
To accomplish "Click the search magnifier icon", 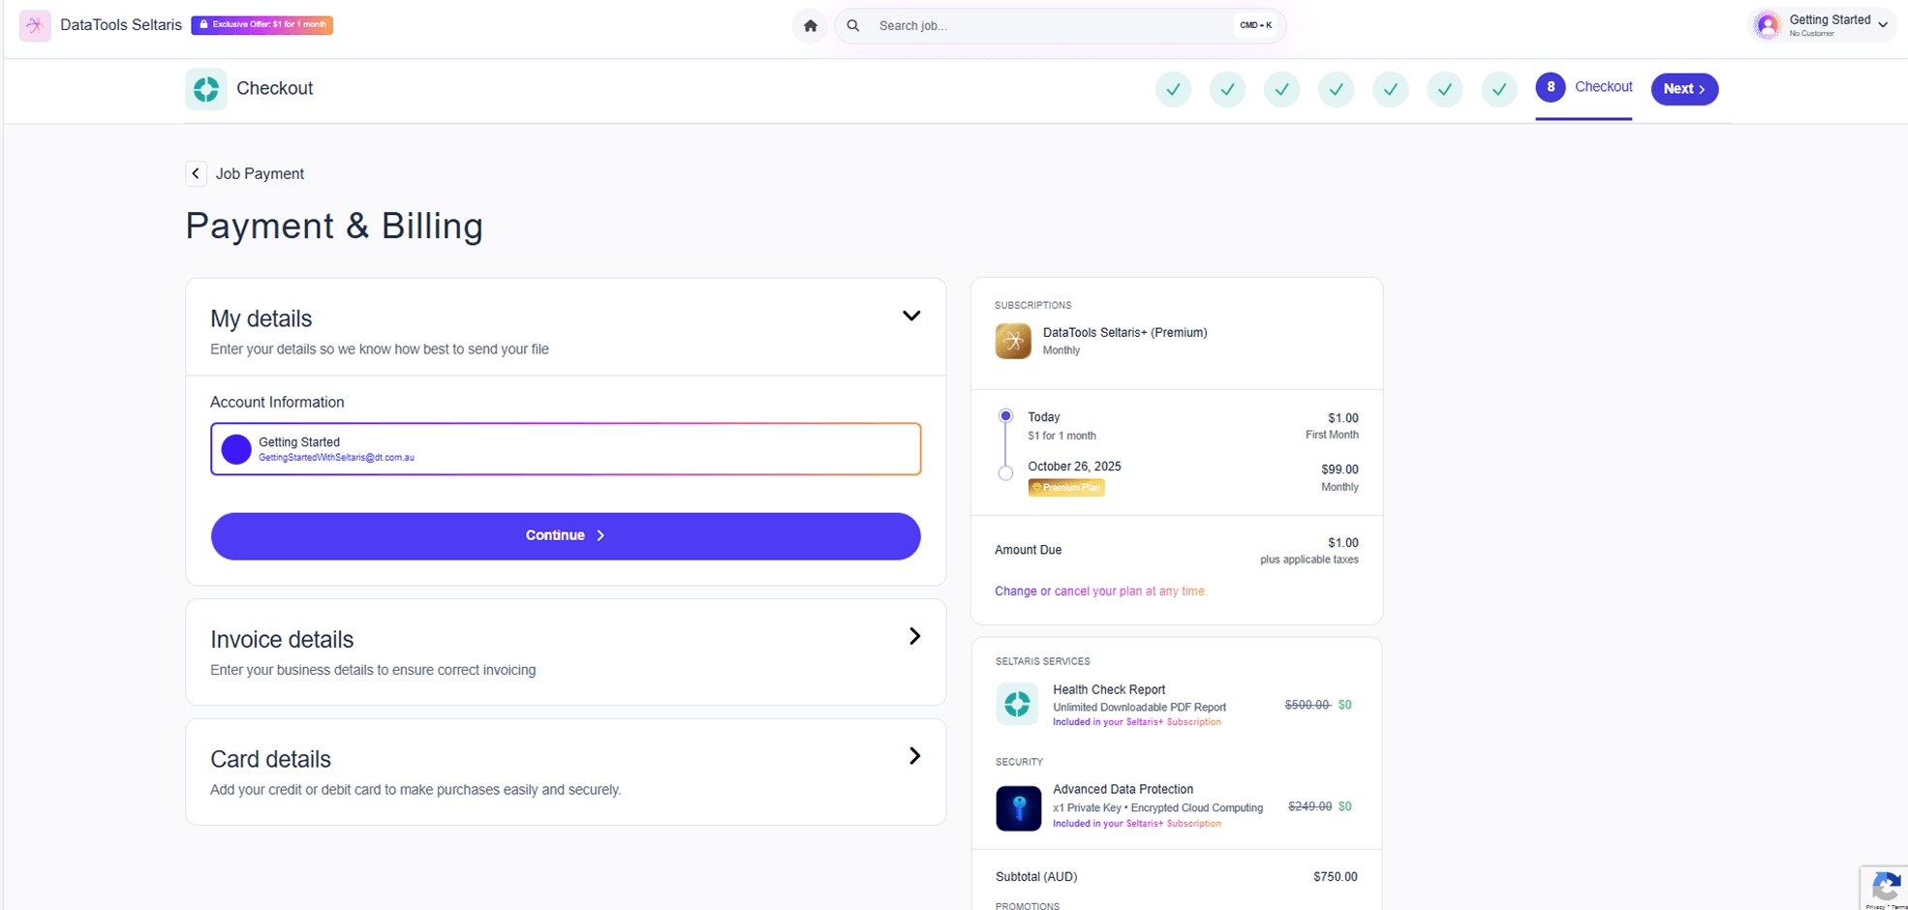I will [x=853, y=26].
